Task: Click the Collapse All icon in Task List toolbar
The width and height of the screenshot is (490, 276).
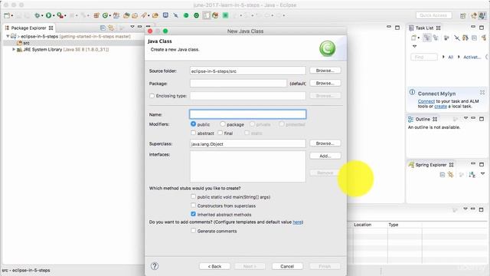Action: coord(474,38)
